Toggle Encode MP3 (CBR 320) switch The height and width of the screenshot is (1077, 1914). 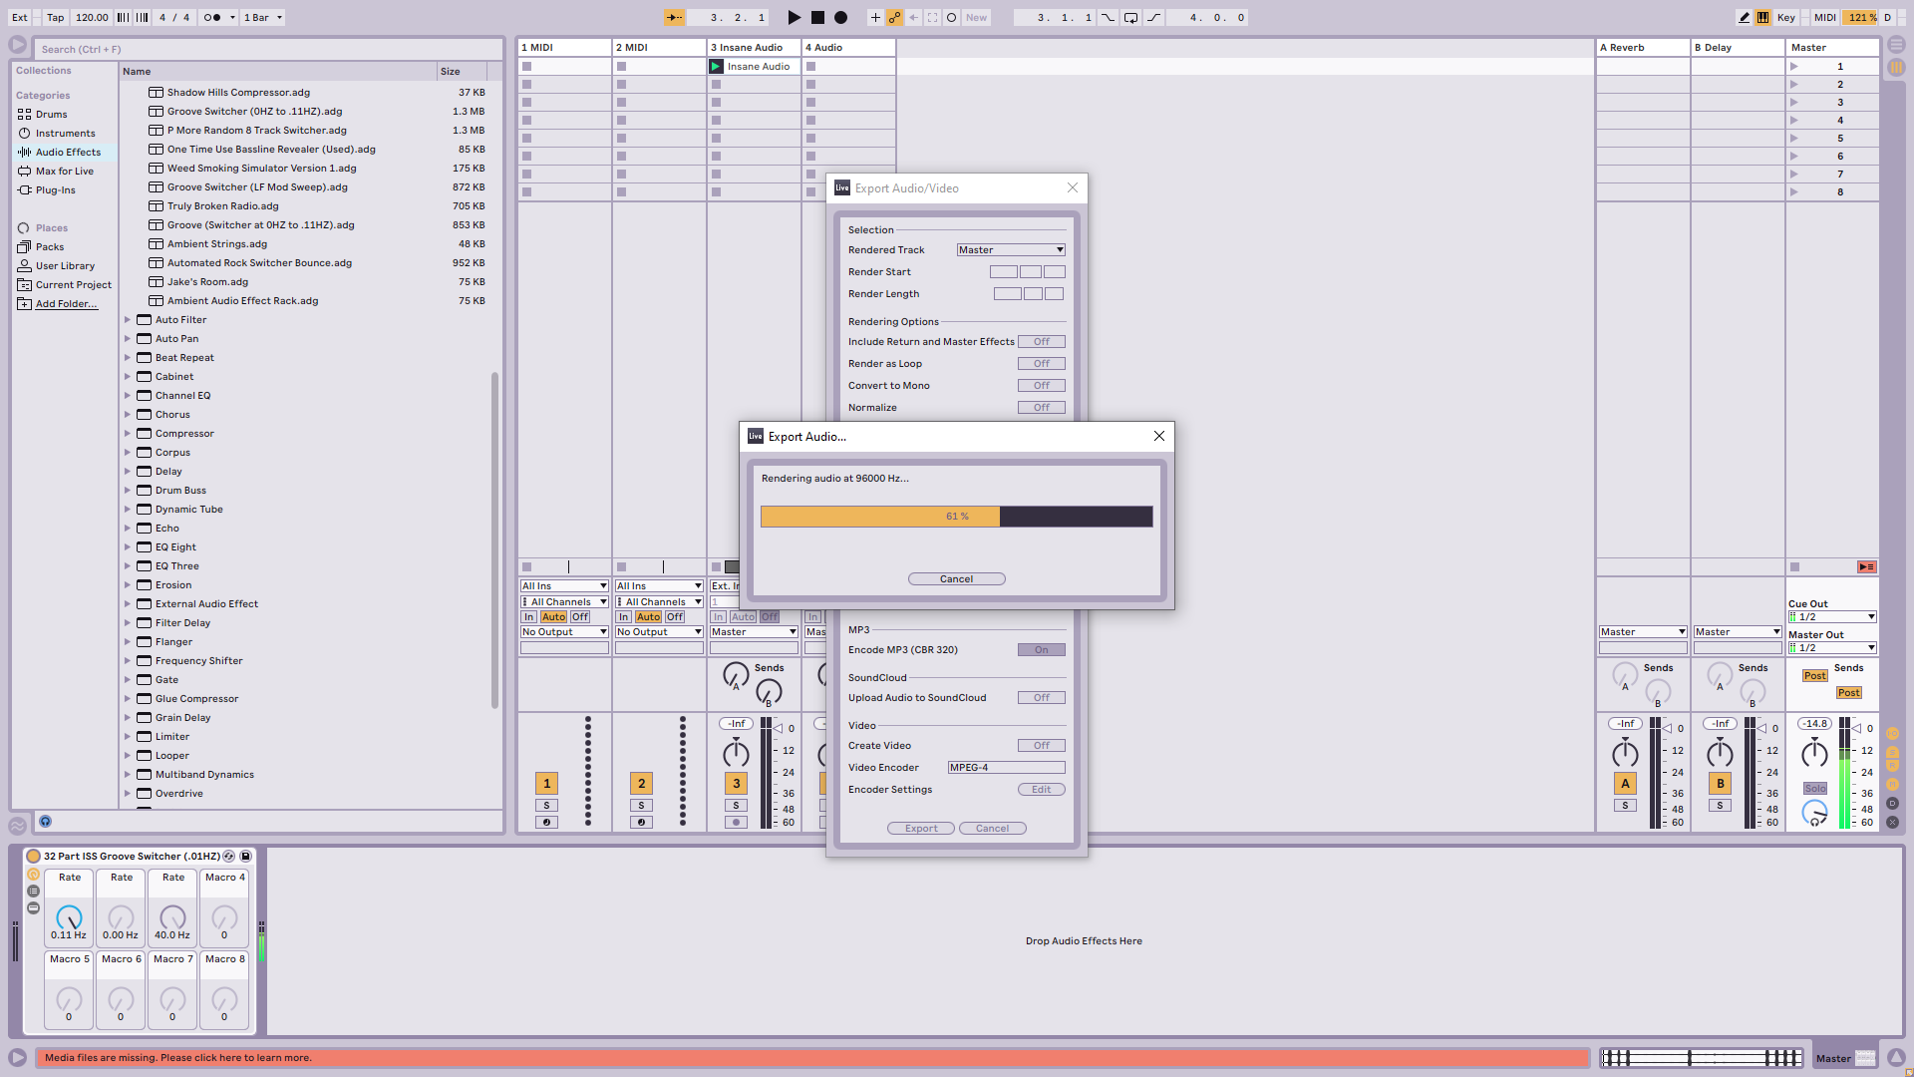click(x=1041, y=650)
